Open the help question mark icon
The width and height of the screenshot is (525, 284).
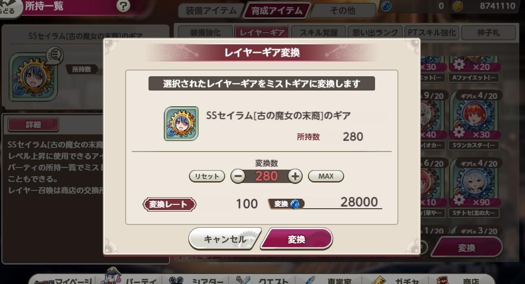(123, 6)
